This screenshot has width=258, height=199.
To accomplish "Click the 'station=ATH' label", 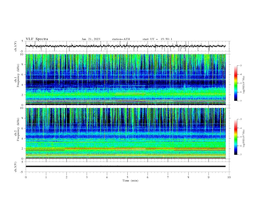I will [x=121, y=39].
